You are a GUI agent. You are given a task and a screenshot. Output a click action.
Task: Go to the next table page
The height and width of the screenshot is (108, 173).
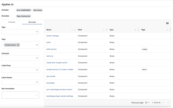168,103
